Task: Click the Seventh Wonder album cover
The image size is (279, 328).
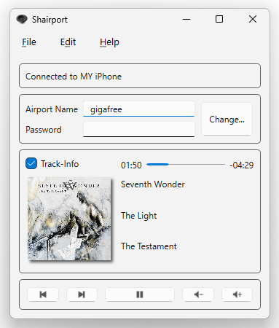Action: (69, 219)
